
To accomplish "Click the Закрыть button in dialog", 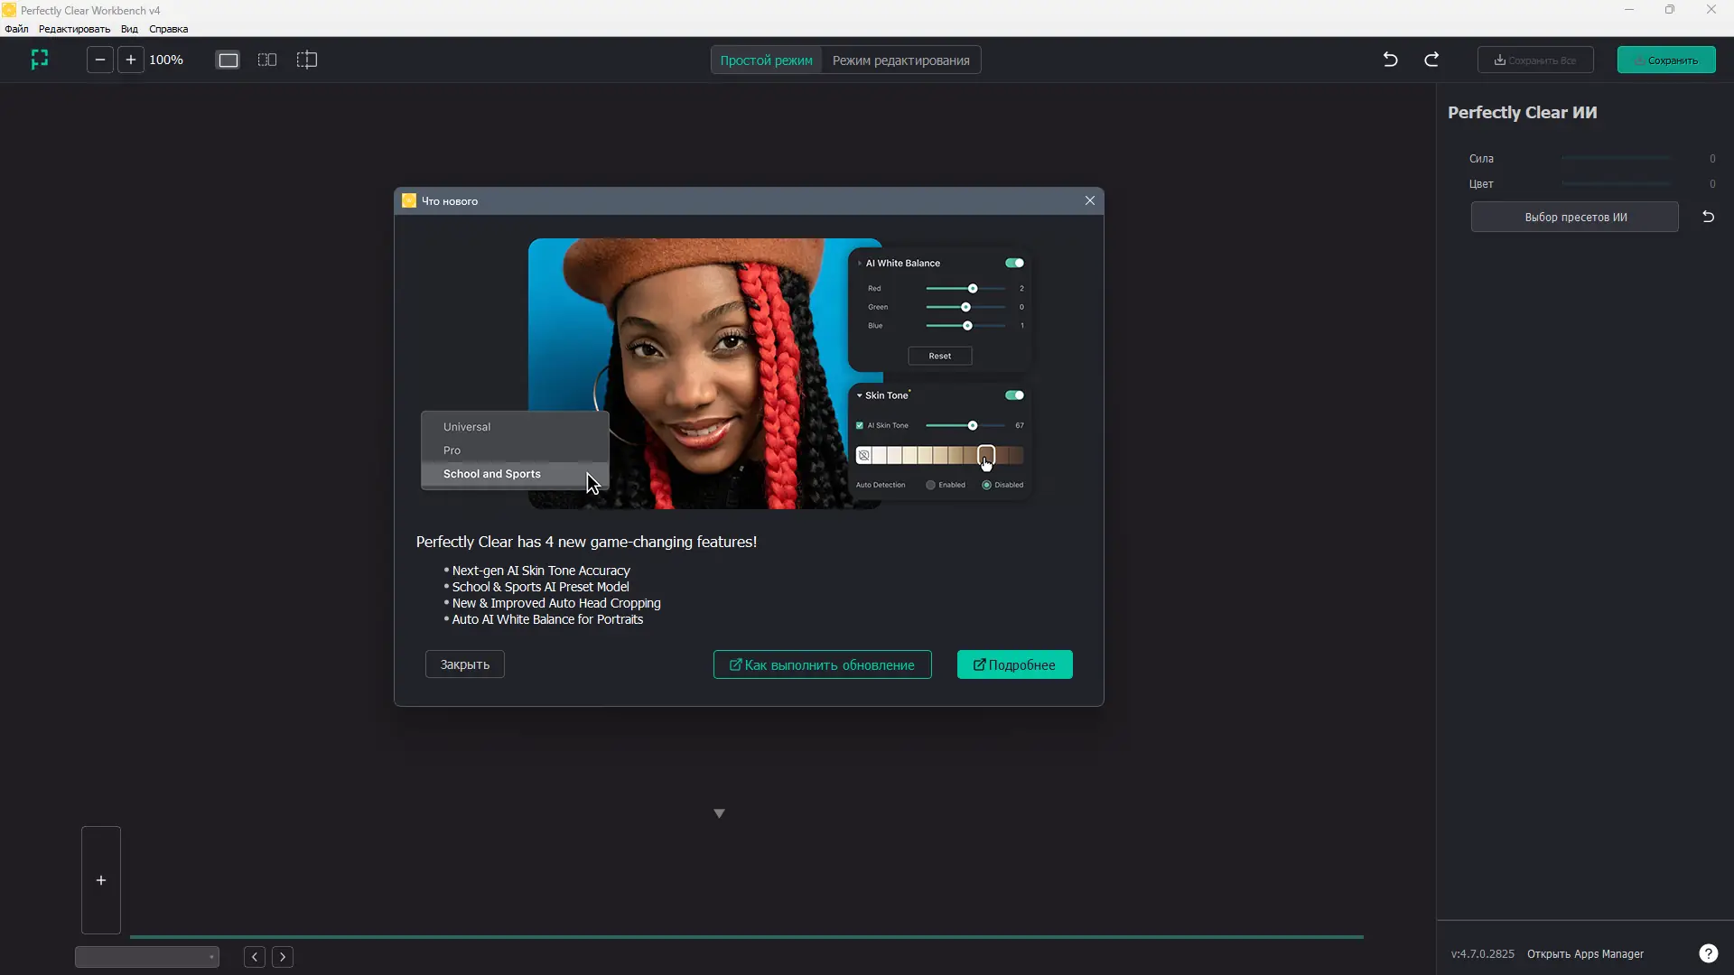I will [464, 664].
